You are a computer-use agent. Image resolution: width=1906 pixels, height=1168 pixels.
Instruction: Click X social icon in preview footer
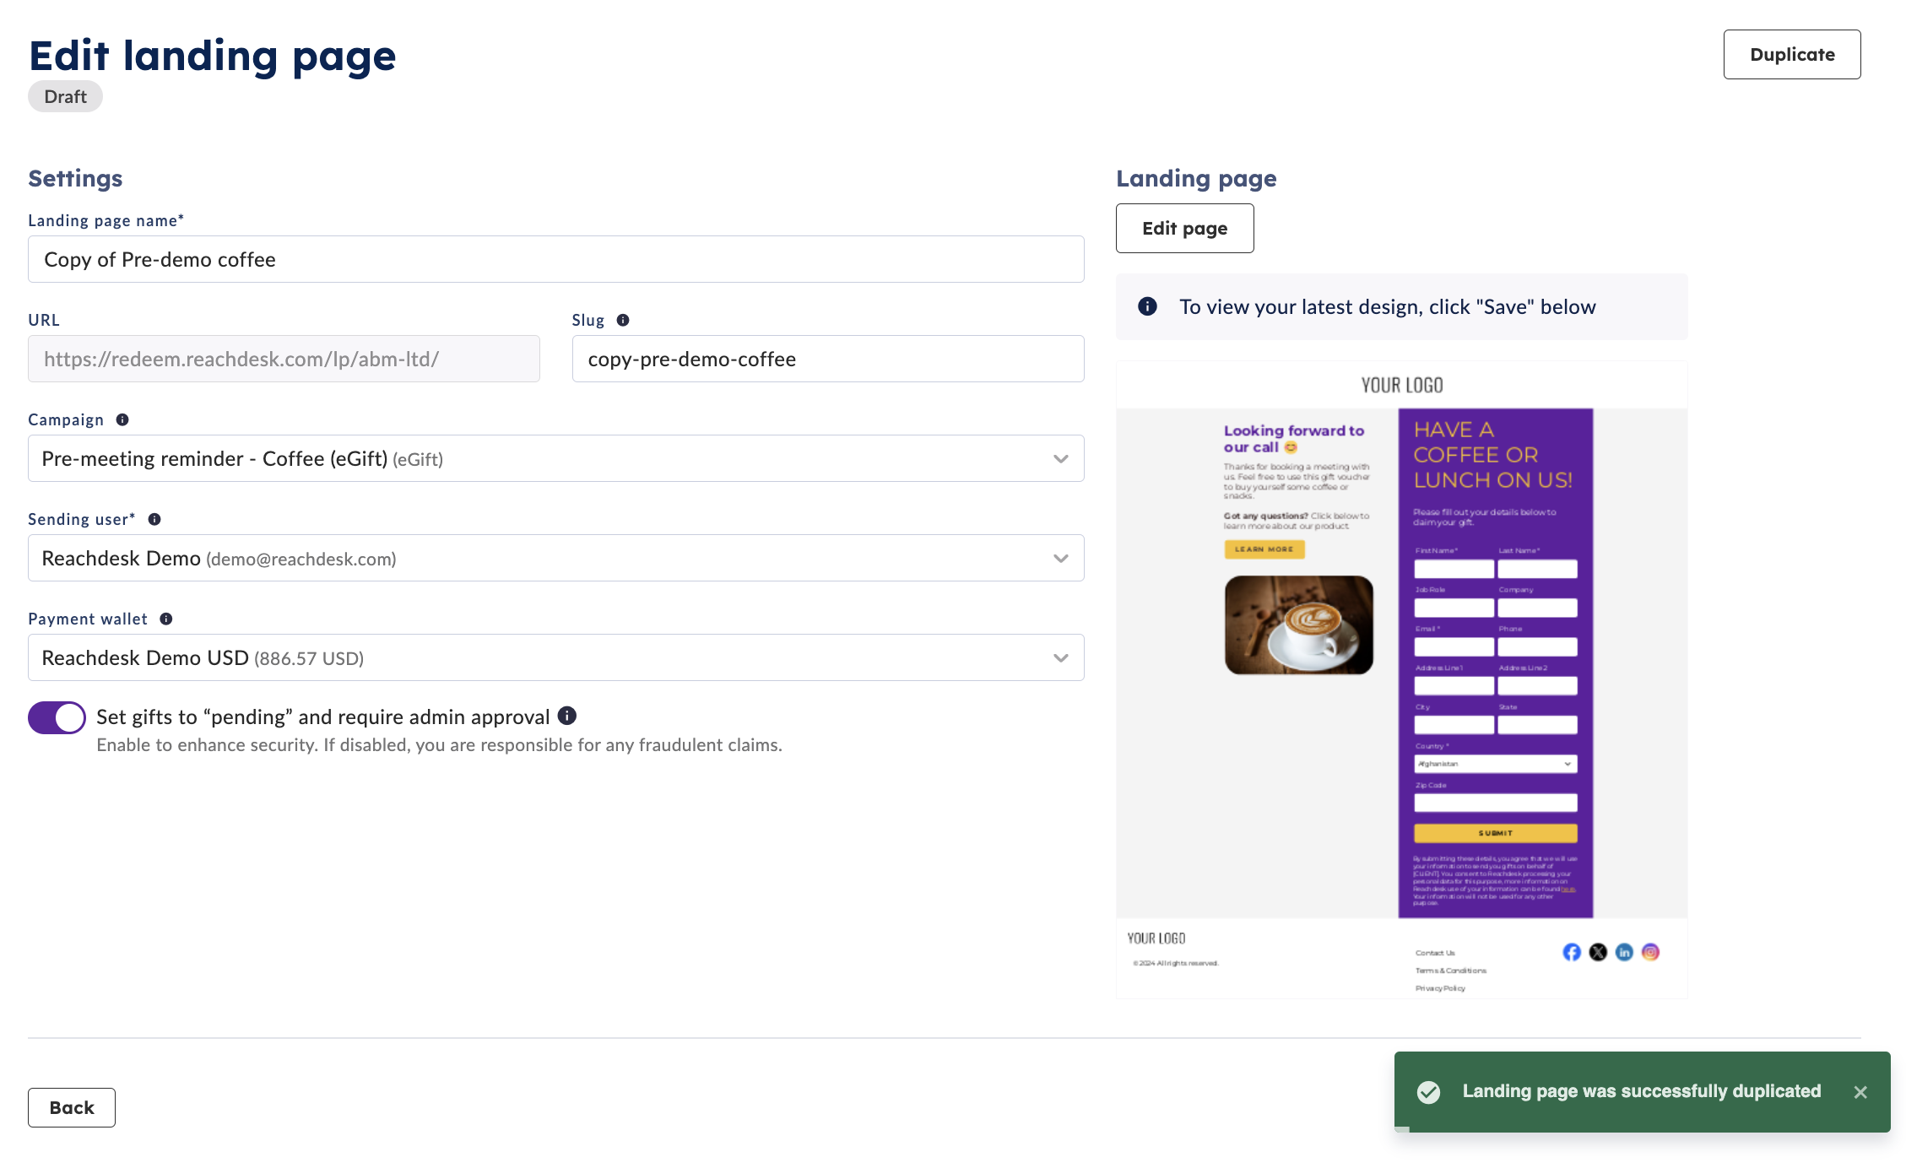click(1598, 952)
